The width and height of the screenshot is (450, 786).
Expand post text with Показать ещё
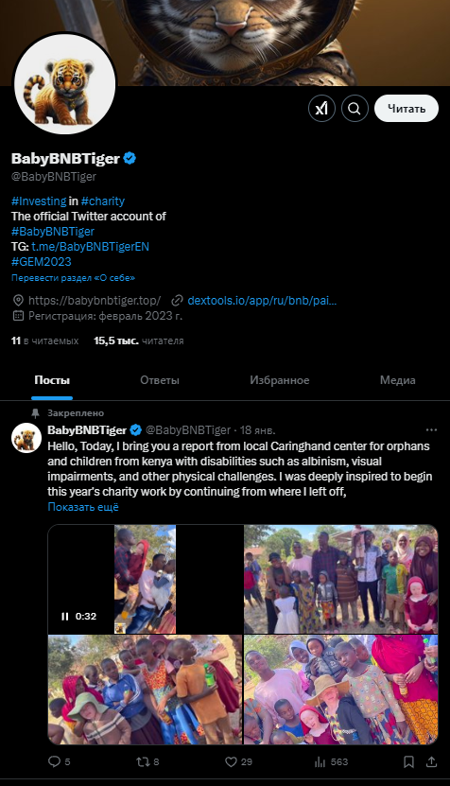pos(83,507)
